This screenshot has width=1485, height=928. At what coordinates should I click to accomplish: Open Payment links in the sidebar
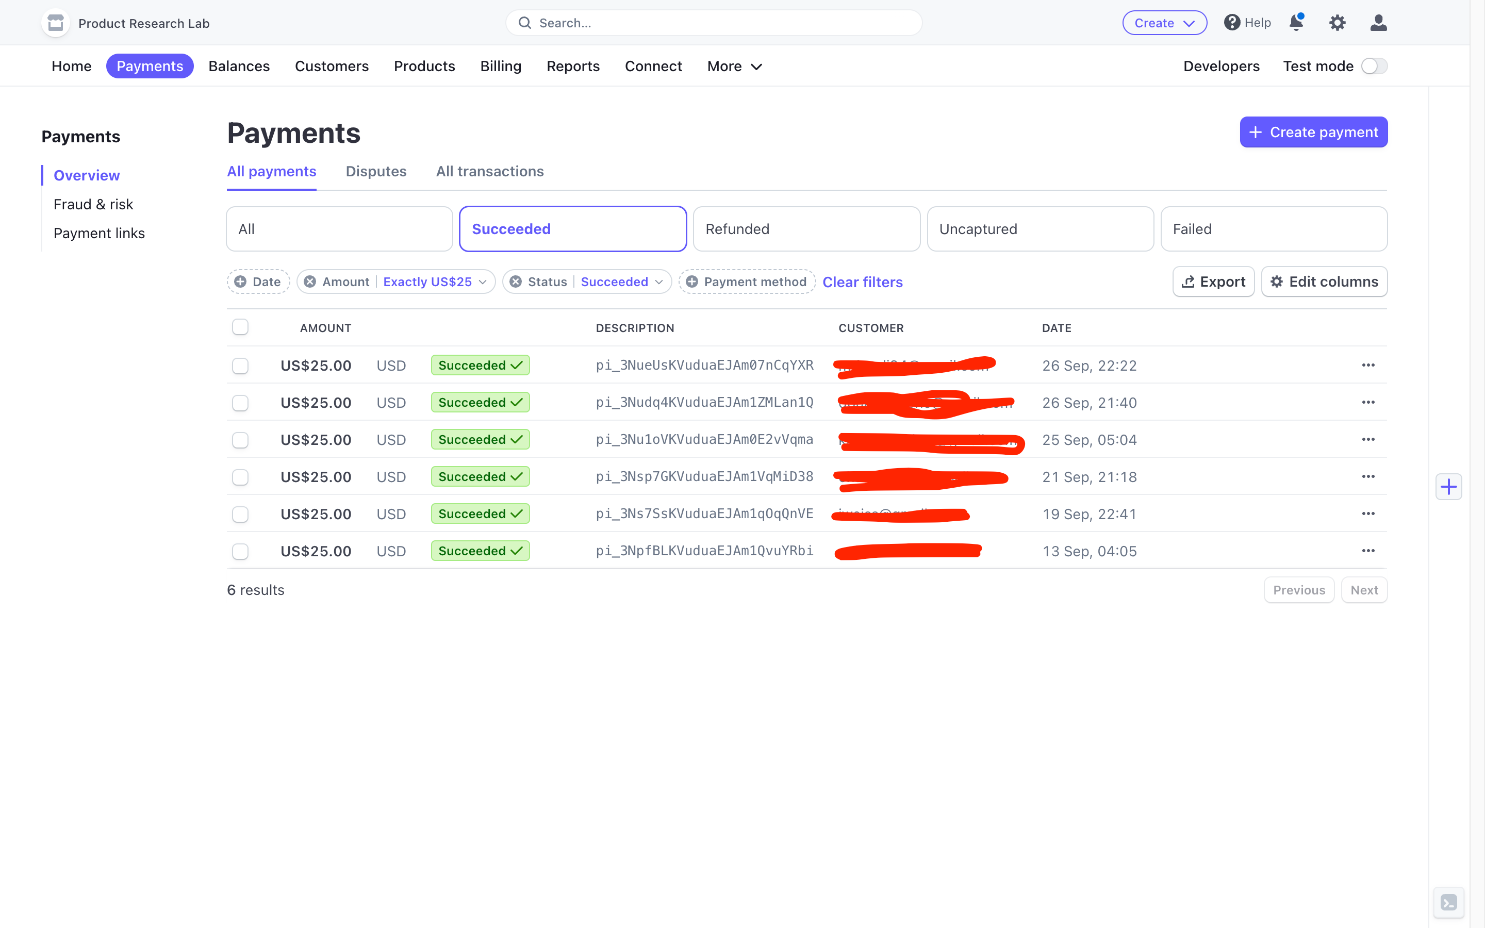100,233
